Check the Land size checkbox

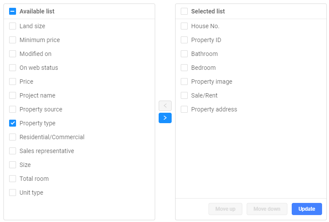[x=13, y=26]
